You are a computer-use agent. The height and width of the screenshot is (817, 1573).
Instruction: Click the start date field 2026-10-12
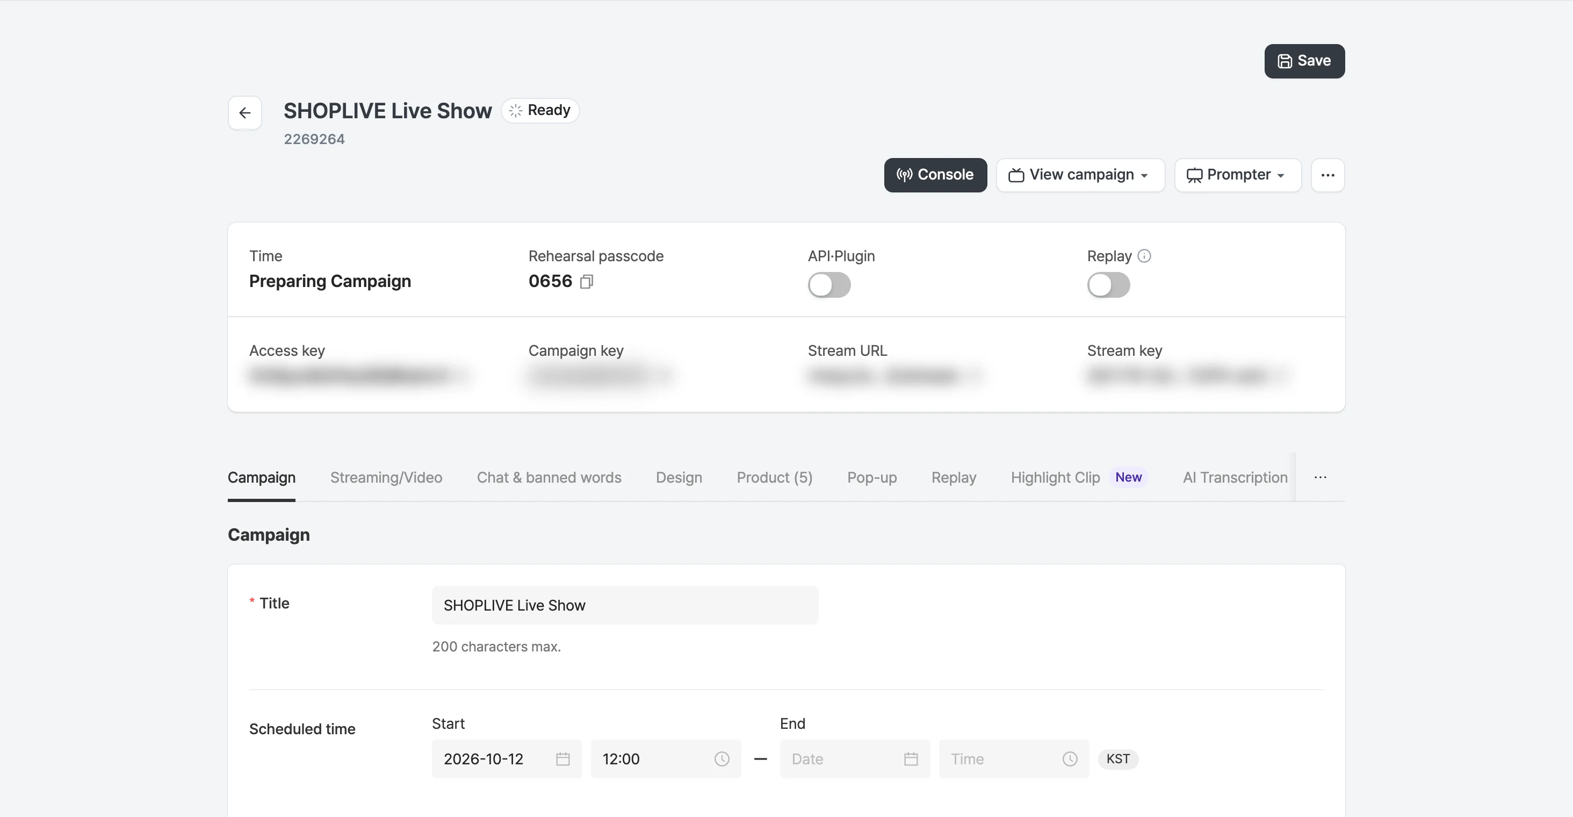(507, 759)
